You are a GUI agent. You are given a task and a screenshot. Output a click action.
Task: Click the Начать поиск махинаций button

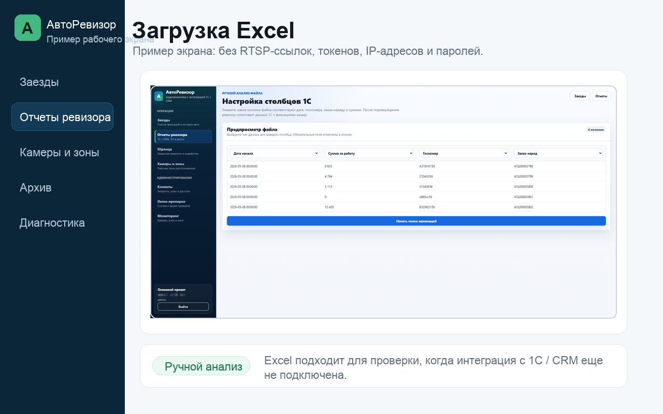tap(416, 221)
